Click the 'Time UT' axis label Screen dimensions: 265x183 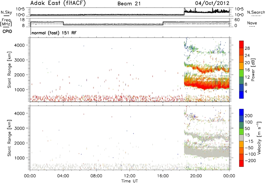click(130, 181)
